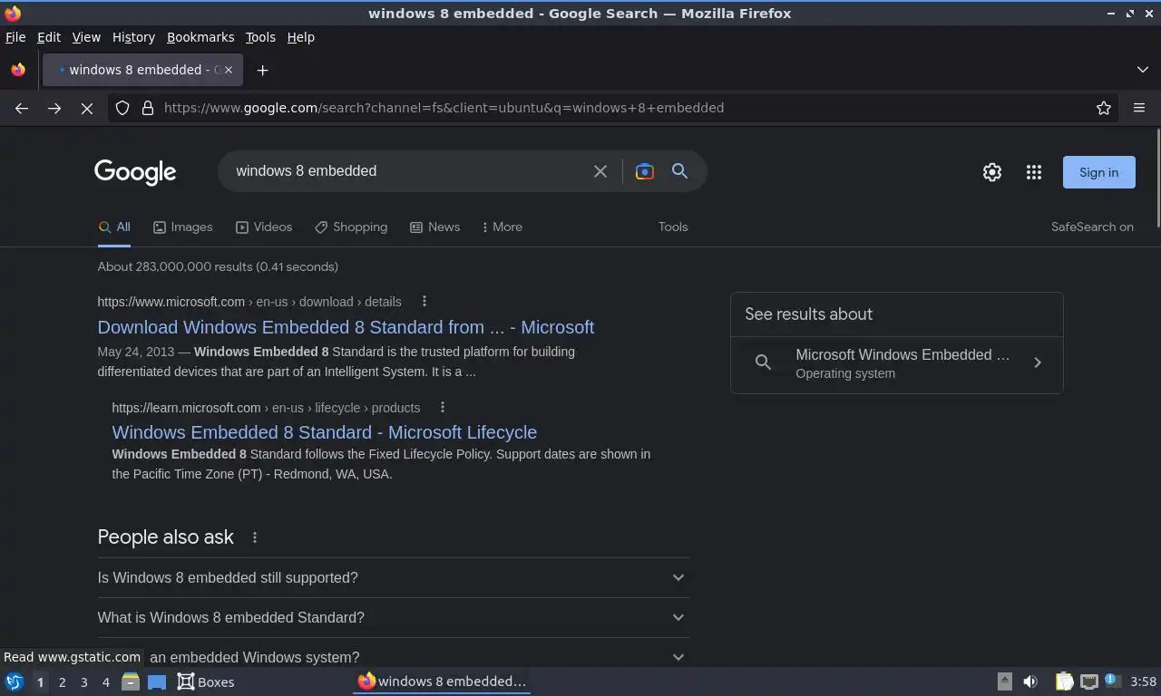The image size is (1161, 696).
Task: Open the system start menu icon
Action: 15,681
